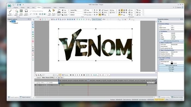Viewport: 191px width, 107px height.
Task: Click the red delete X icon
Action: (x=40, y=19)
